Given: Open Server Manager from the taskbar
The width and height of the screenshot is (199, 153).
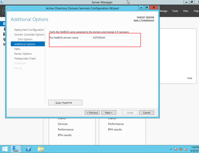Looking at the screenshot, I should pyautogui.click(x=16, y=149).
